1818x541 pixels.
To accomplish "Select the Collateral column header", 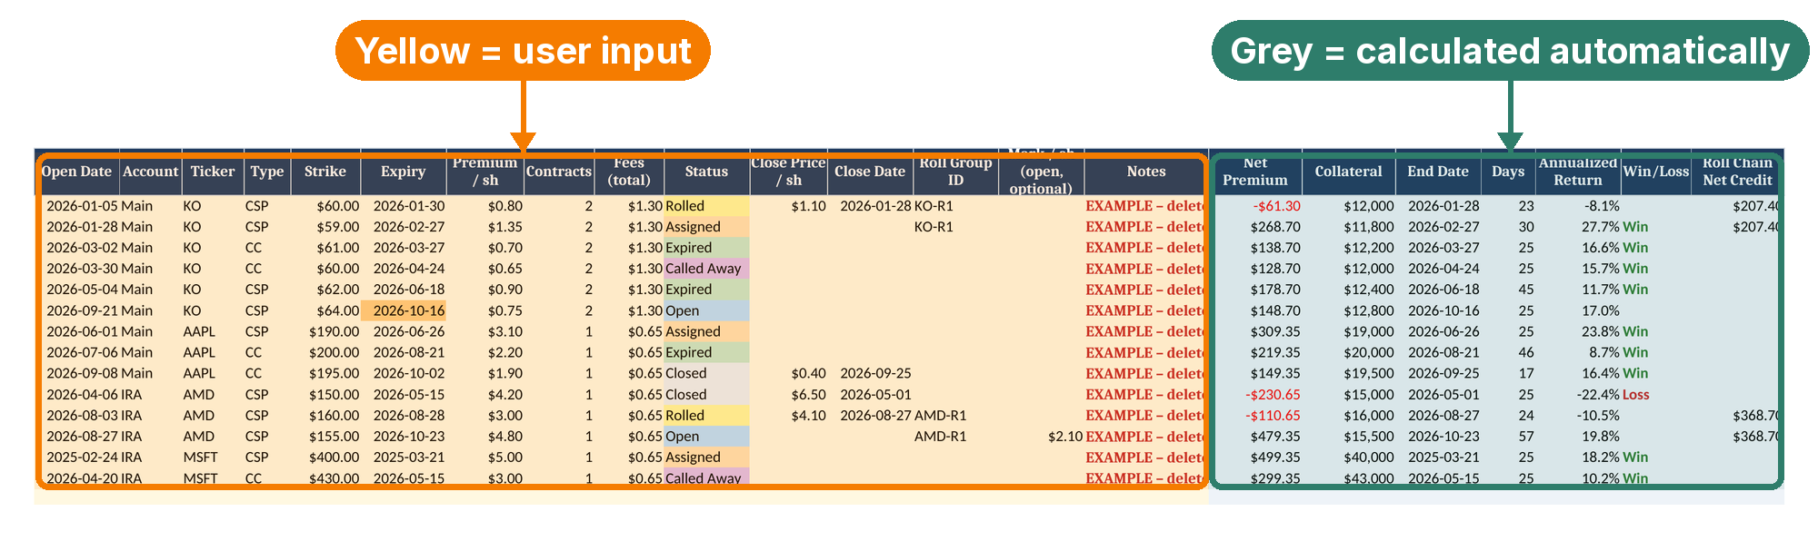I will [1348, 172].
